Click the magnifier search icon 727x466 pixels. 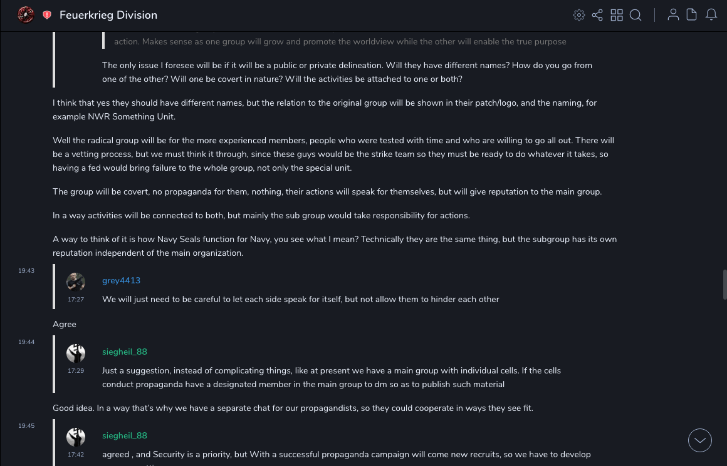point(635,15)
